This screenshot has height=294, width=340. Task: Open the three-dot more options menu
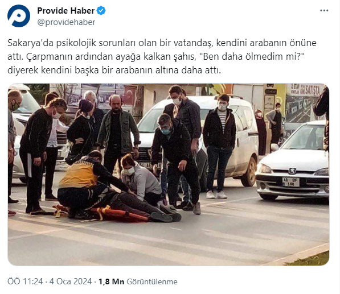[324, 11]
